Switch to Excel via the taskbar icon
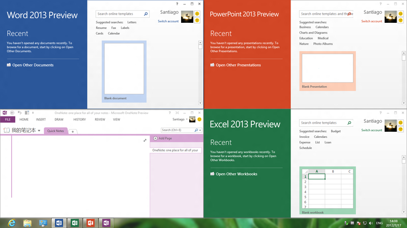 pyautogui.click(x=75, y=223)
